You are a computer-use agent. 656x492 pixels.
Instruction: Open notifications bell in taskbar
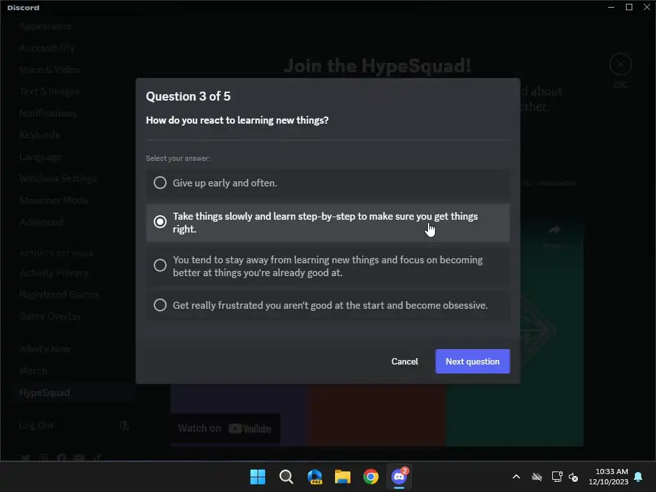tap(639, 477)
